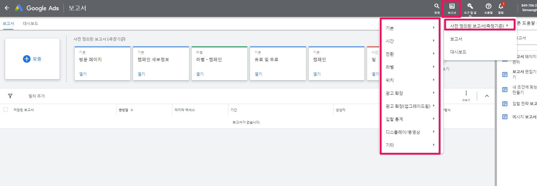
Task: Open document icon beside 입찰 전략 보고서
Action: pyautogui.click(x=505, y=104)
